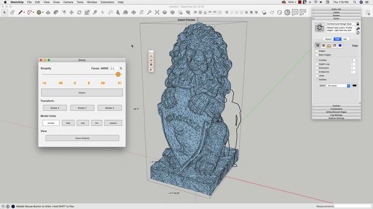Enable the Endpoints checkbox
The width and height of the screenshot is (373, 209).
point(317,72)
